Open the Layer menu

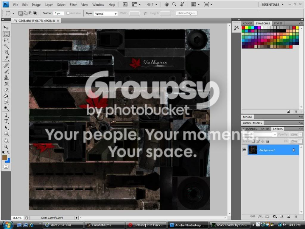[x=49, y=5]
